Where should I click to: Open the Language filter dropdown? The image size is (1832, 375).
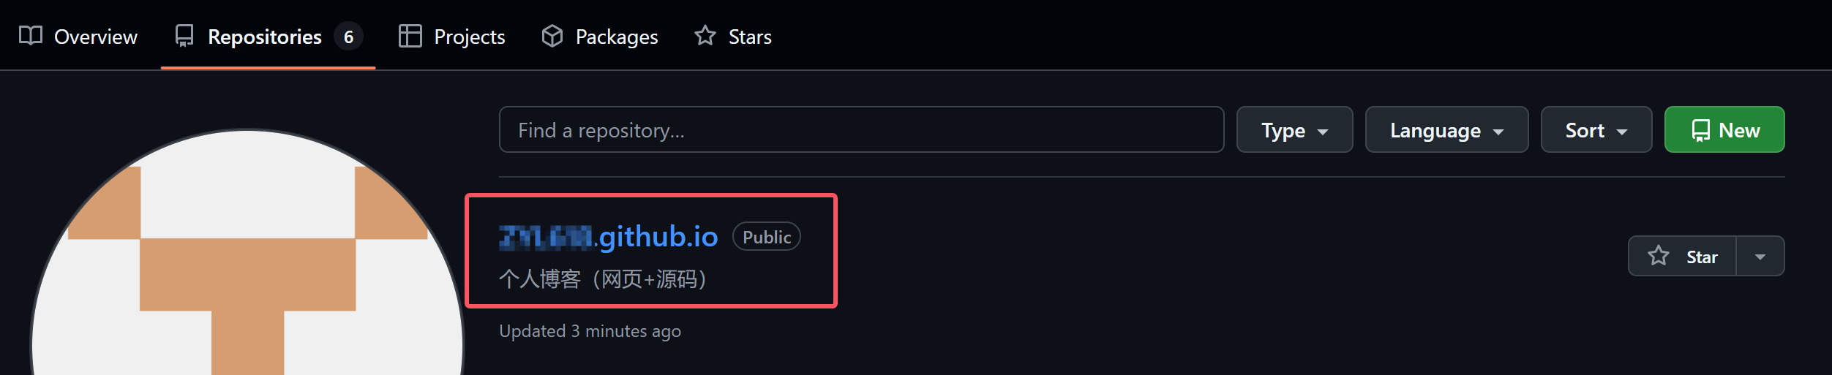point(1446,130)
